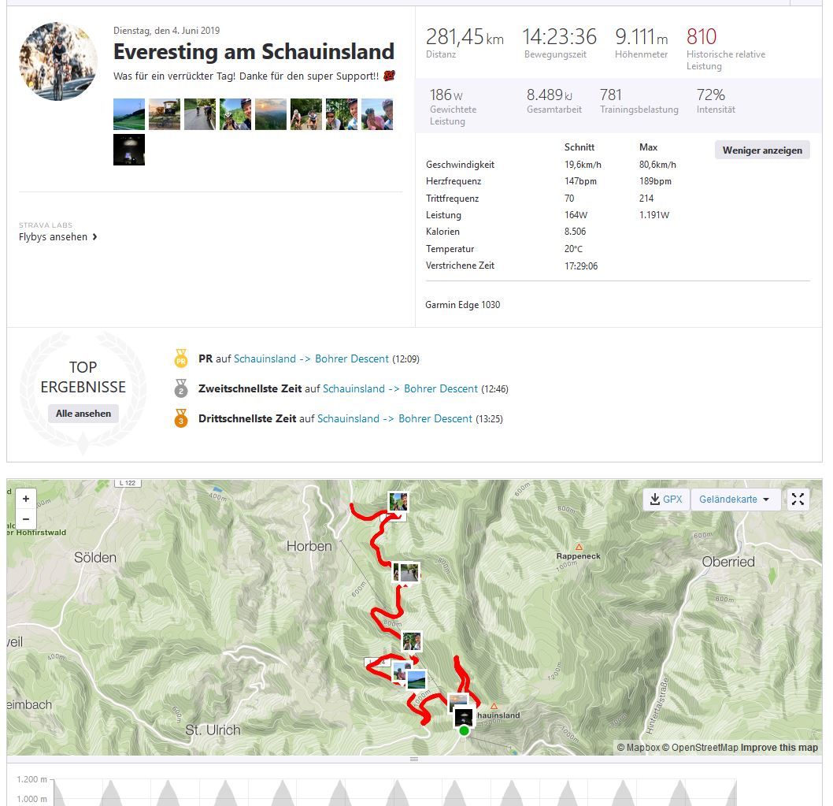Open the first activity photo thumbnail
The image size is (833, 806).
point(129,114)
